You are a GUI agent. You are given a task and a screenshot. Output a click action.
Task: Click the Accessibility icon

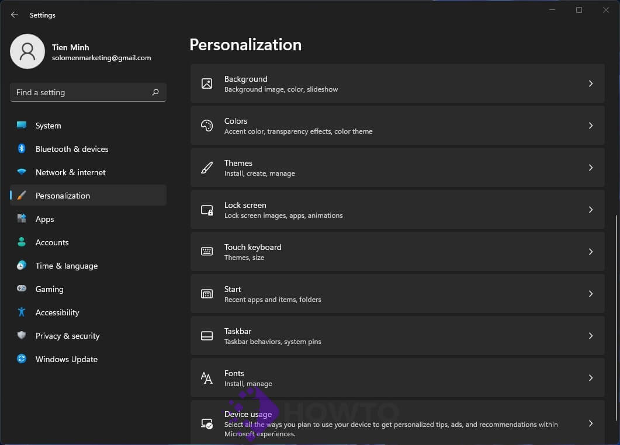tap(22, 312)
